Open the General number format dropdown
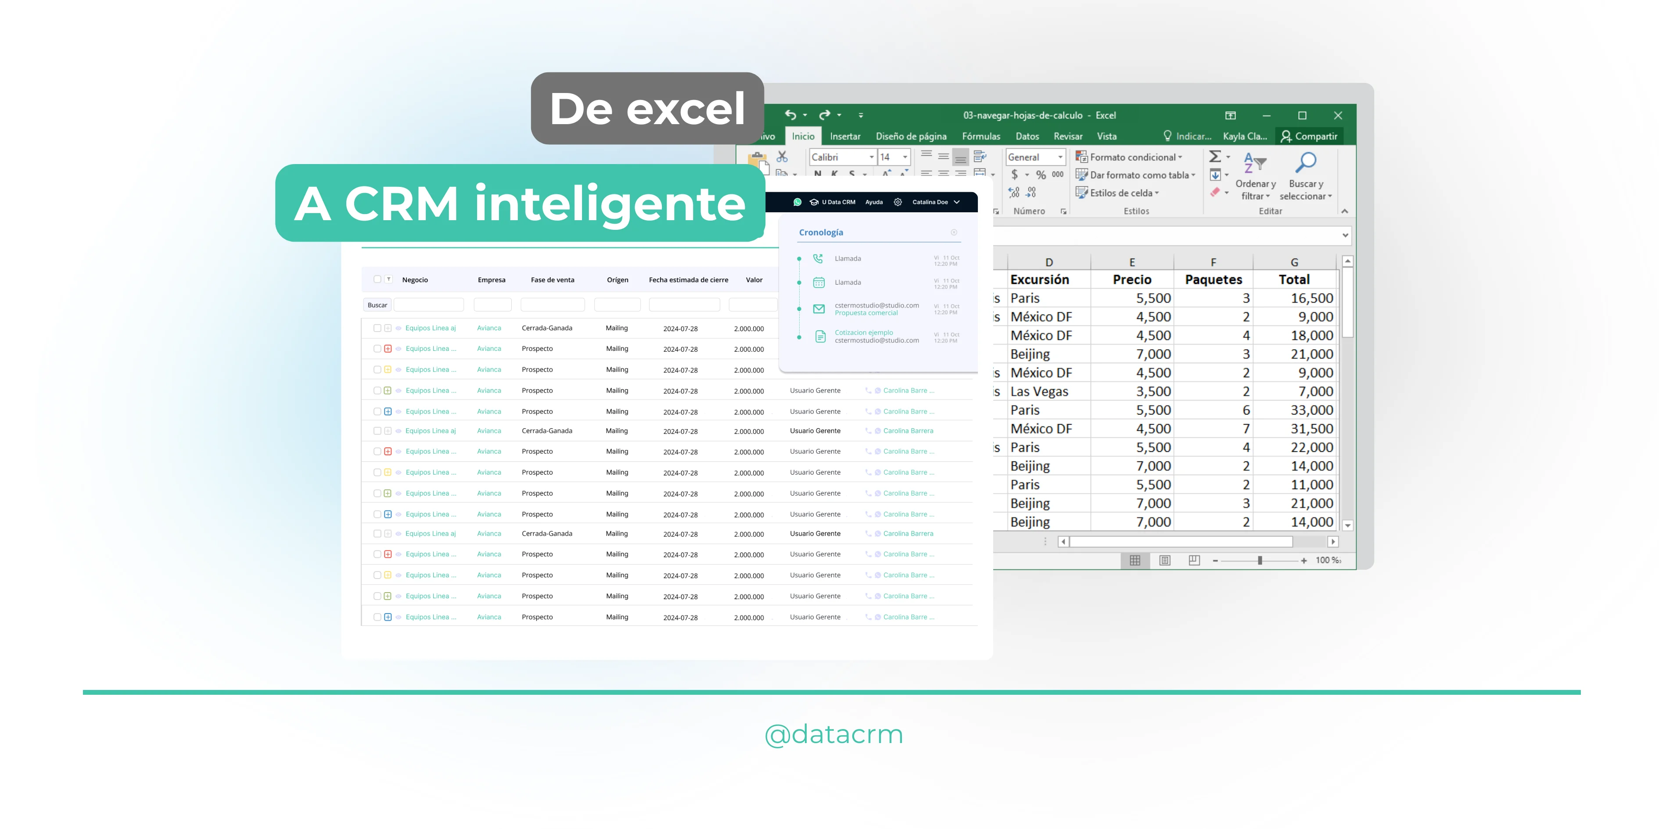The height and width of the screenshot is (829, 1659). pos(1060,157)
